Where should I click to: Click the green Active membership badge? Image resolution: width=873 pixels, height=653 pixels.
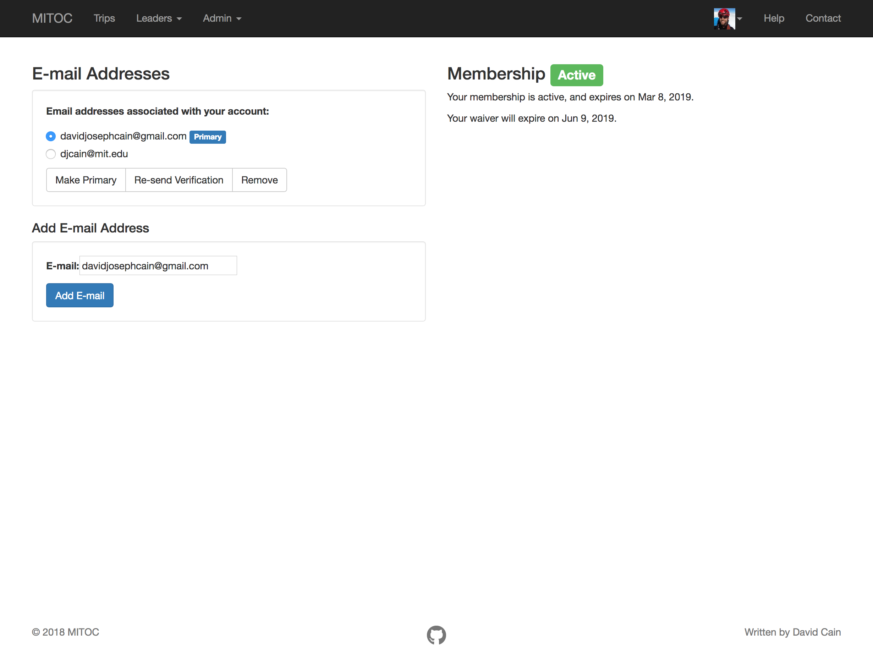coord(576,75)
